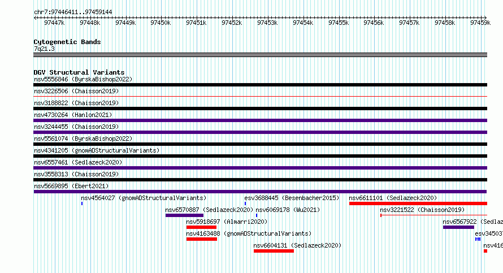Click the DGV Structural Variants track title

coord(79,72)
